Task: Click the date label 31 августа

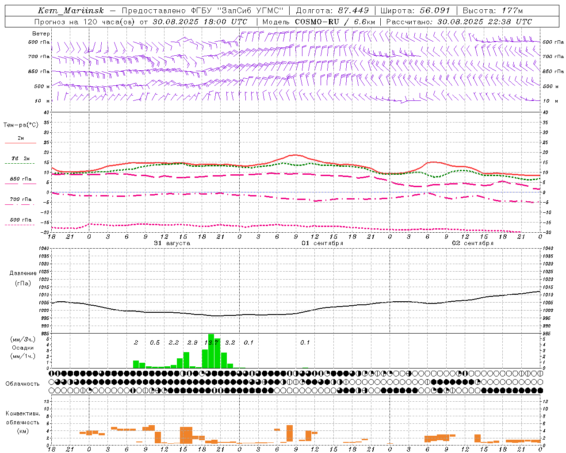Action: point(172,243)
